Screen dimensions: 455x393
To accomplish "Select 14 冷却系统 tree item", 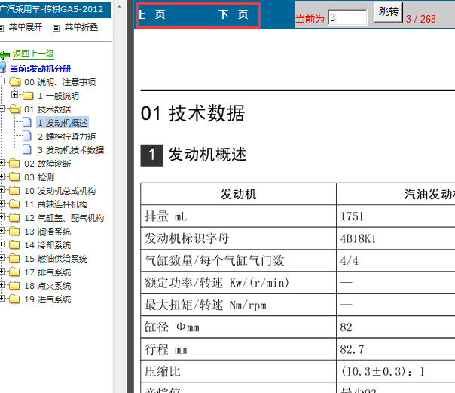I will click(47, 245).
